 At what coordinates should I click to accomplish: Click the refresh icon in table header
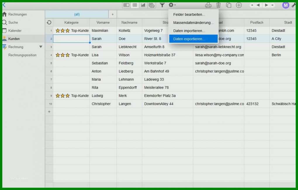[49, 22]
